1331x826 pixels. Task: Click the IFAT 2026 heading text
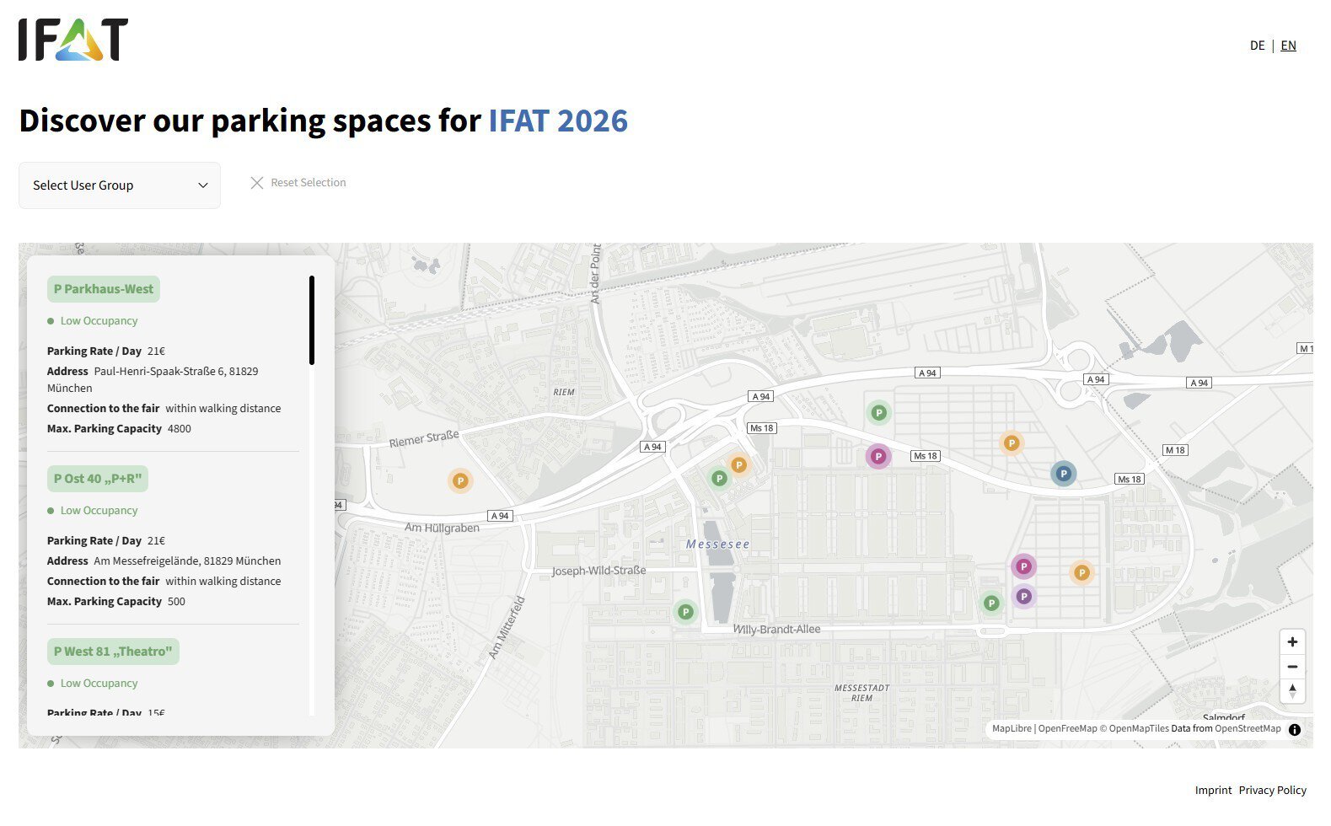point(558,121)
